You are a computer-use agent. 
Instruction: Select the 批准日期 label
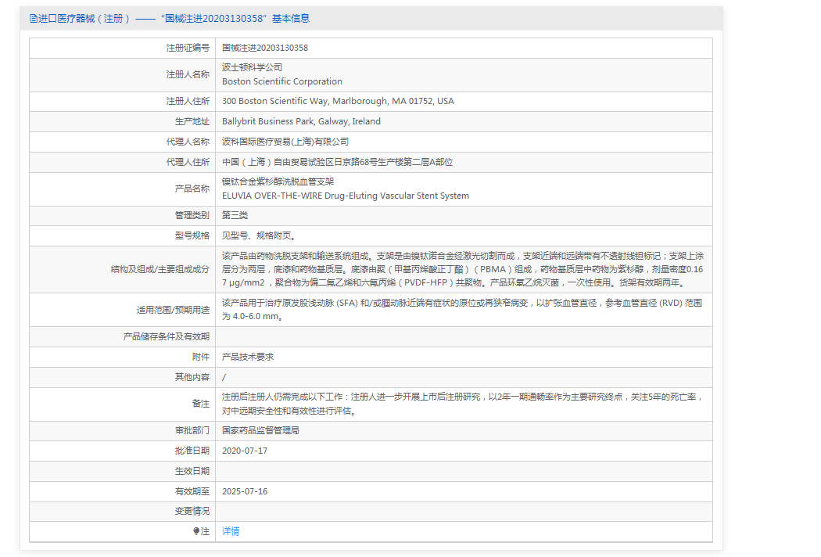(192, 451)
